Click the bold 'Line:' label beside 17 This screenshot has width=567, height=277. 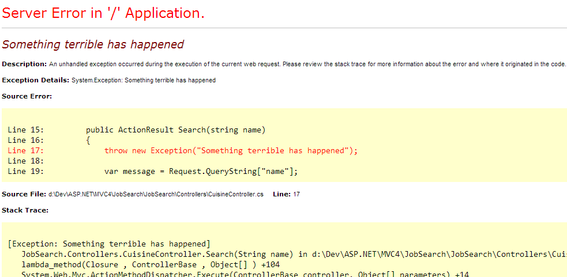click(x=281, y=194)
